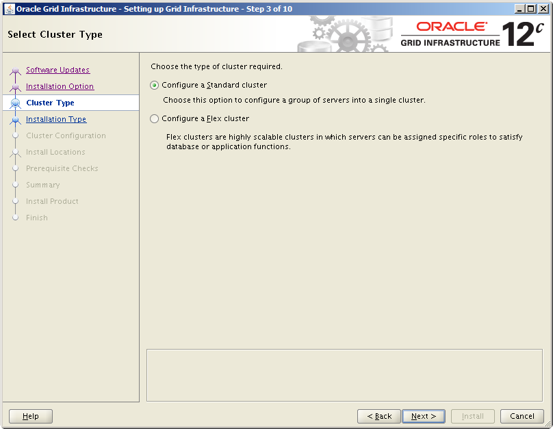
Task: Select Configure a Standard cluster option
Action: point(155,86)
